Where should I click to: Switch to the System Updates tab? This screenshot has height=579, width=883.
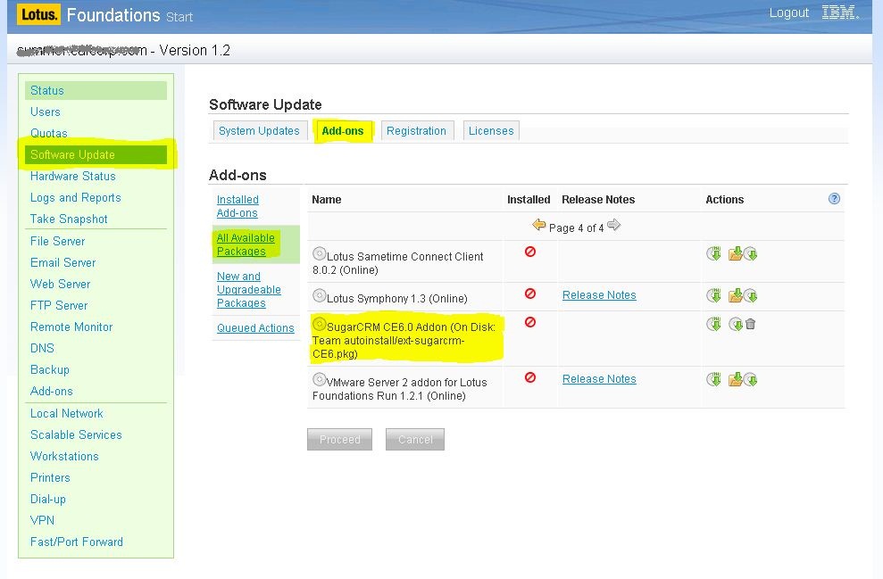pyautogui.click(x=259, y=130)
